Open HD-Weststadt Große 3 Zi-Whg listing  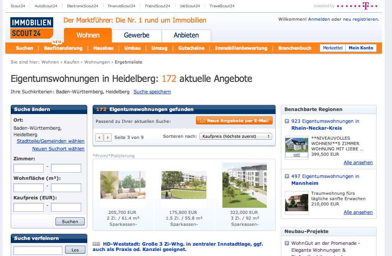click(178, 246)
